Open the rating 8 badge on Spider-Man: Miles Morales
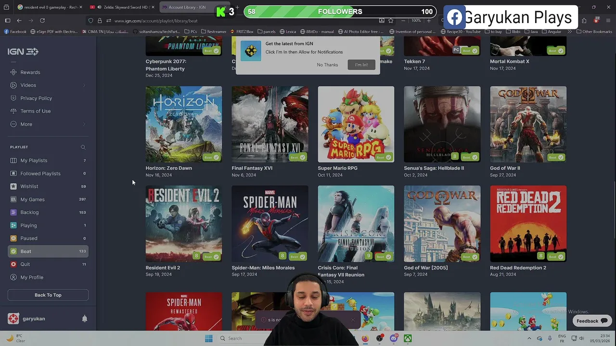Screen dimensions: 616x346 pyautogui.click(x=282, y=256)
